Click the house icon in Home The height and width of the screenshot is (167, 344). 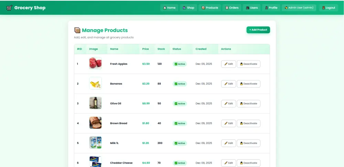[x=164, y=8]
